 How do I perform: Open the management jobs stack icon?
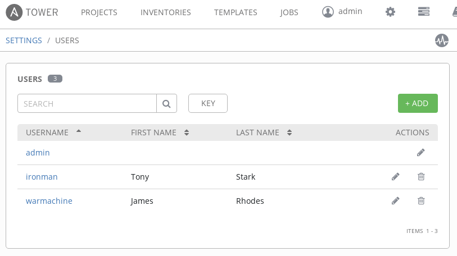(x=424, y=12)
